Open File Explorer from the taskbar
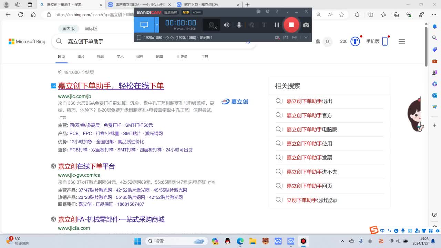The image size is (441, 248). point(253,241)
